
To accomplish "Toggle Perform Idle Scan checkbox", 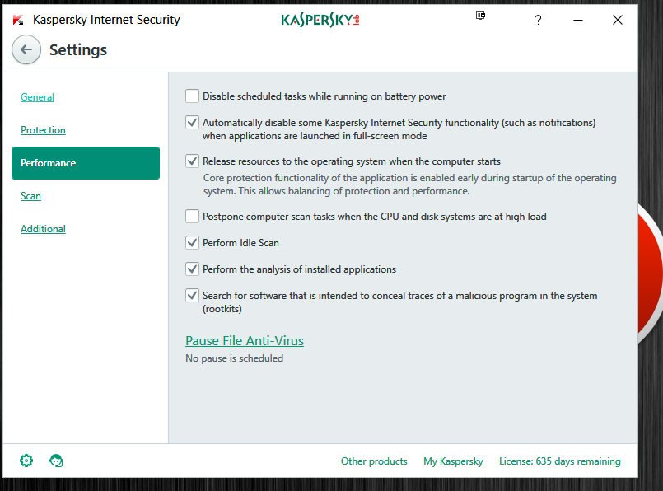I will click(x=192, y=243).
